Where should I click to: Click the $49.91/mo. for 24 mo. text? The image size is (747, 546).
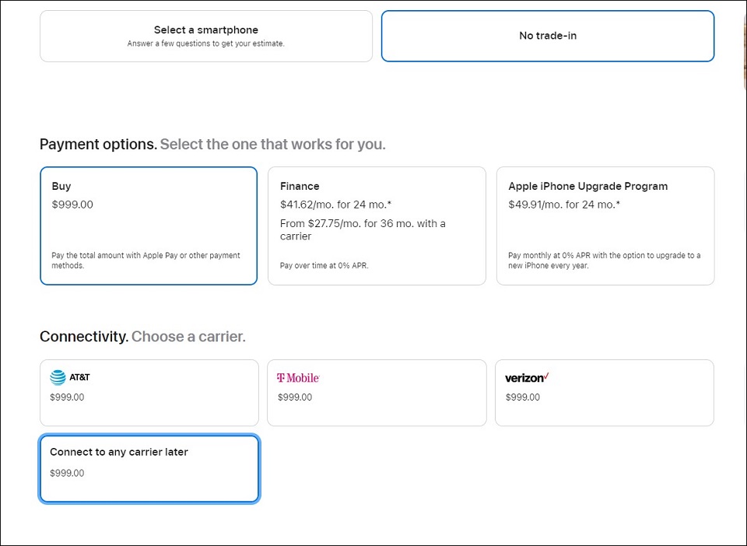pyautogui.click(x=564, y=205)
